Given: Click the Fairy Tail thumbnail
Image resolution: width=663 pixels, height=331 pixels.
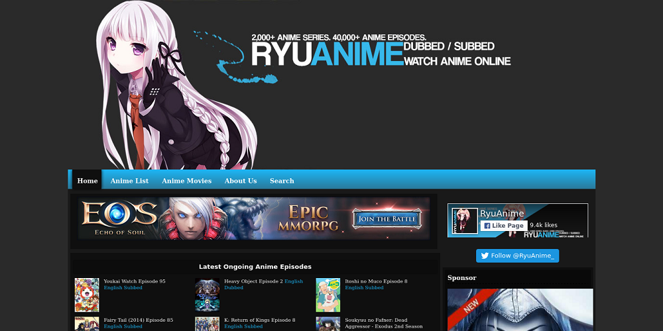Looking at the screenshot, I should (87, 324).
